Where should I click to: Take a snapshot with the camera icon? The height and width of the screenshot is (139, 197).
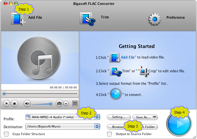click(x=59, y=104)
